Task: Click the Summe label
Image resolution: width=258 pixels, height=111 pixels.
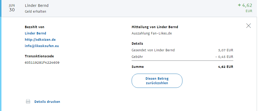Action: click(x=137, y=67)
